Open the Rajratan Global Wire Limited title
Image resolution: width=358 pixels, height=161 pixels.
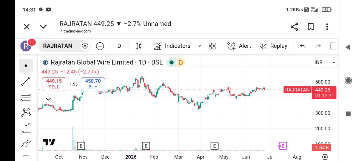pos(92,62)
